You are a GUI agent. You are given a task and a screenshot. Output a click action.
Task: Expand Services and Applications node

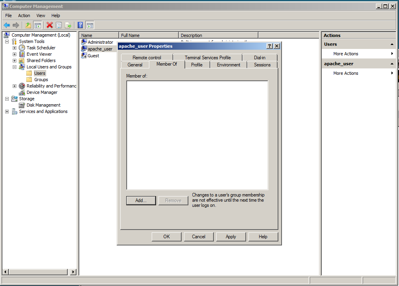[x=7, y=111]
